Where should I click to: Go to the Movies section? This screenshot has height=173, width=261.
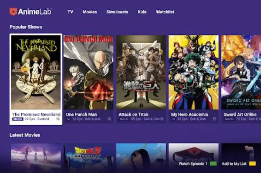tap(90, 12)
